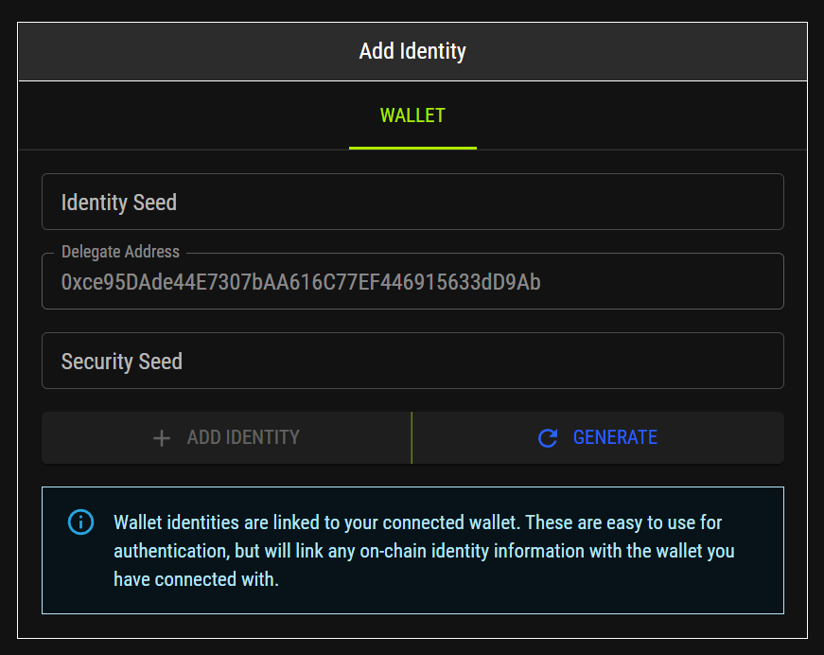Click the Add Identity dialog title

(412, 51)
